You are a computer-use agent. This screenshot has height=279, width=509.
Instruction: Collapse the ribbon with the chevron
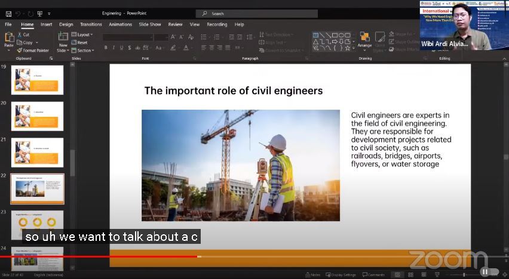pos(504,58)
